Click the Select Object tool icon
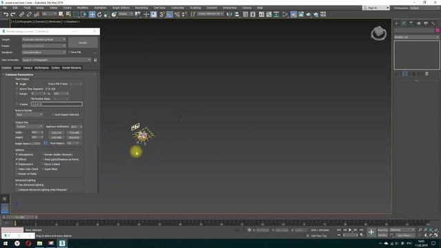The height and width of the screenshot is (248, 441). point(61,14)
